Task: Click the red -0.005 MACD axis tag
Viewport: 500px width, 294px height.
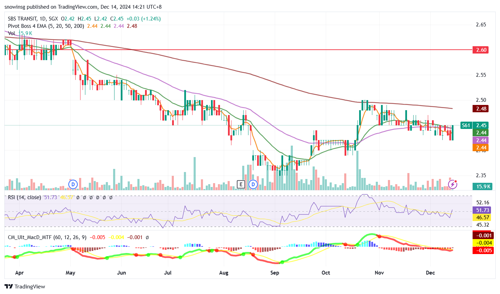Action: (x=483, y=250)
